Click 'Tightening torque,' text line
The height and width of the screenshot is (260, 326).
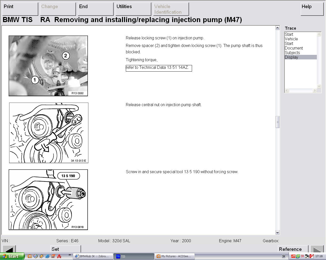142,60
